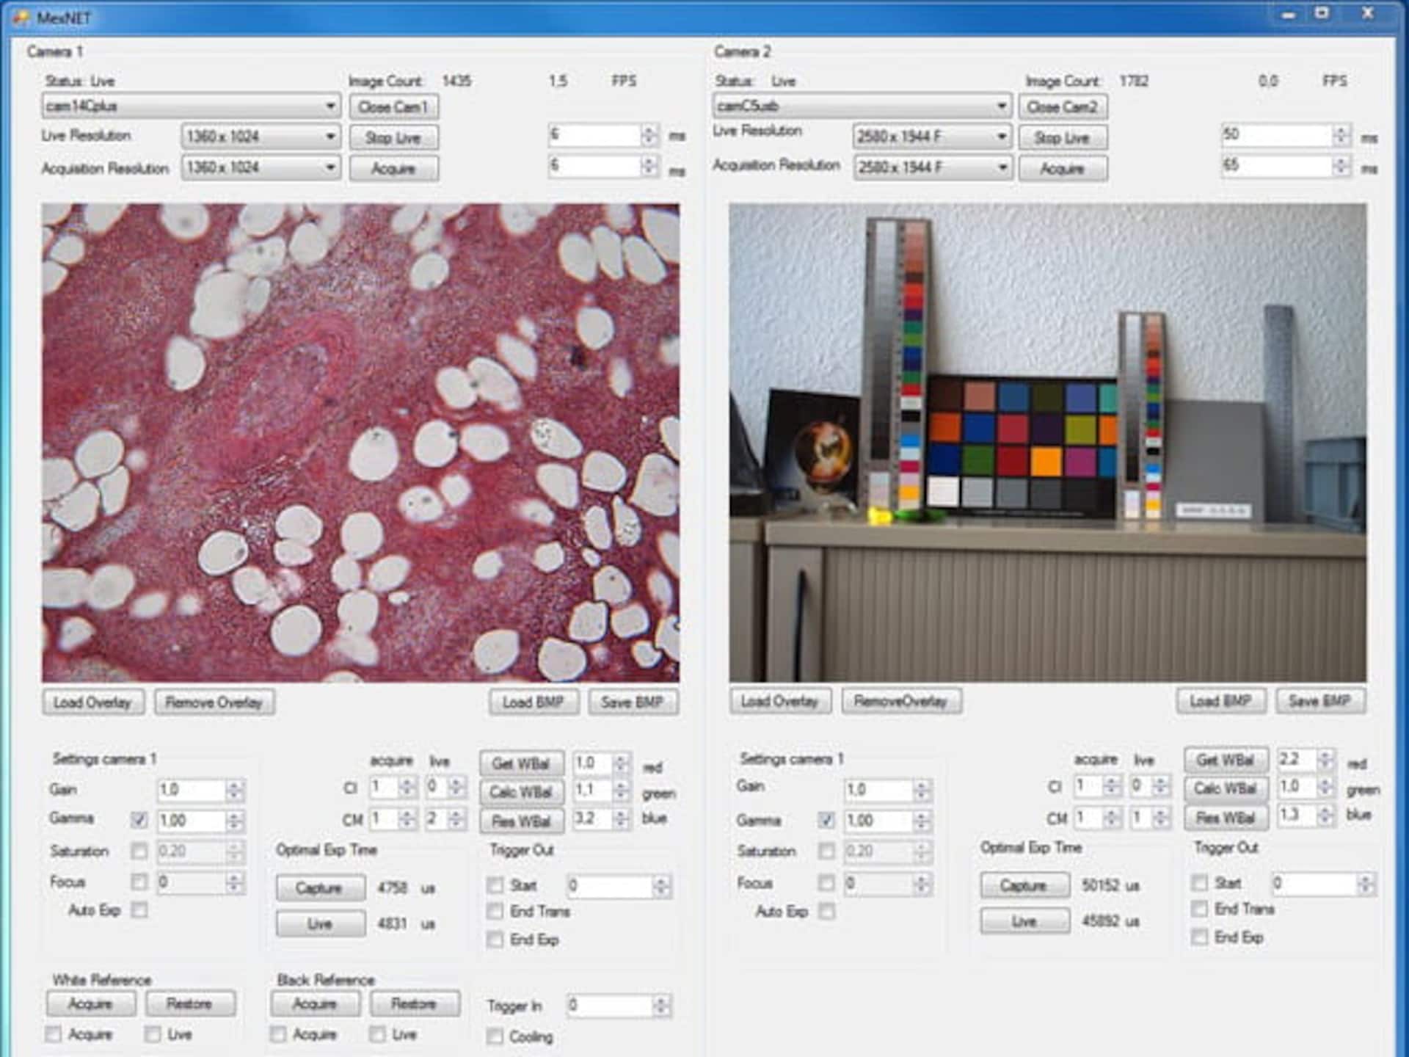Enable End Exp checkbox for Camera 1
1409x1057 pixels.
(x=495, y=940)
